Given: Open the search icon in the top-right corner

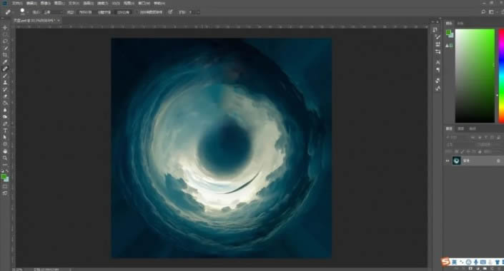Looking at the screenshot, I should [x=483, y=12].
